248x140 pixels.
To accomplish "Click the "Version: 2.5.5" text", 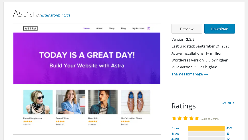I will 183,40.
